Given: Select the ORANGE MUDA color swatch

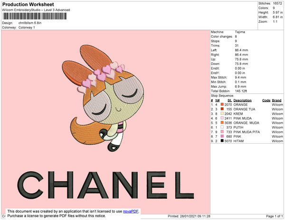Looking at the screenshot, I should click(x=222, y=123).
